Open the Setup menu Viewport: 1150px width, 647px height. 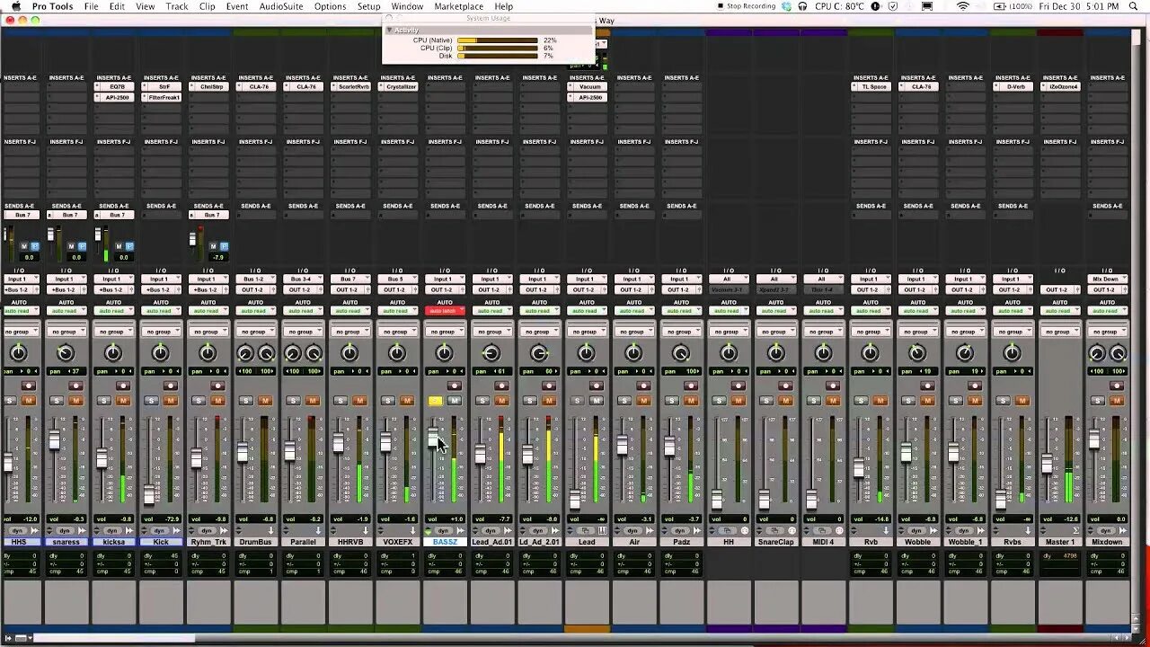(369, 6)
